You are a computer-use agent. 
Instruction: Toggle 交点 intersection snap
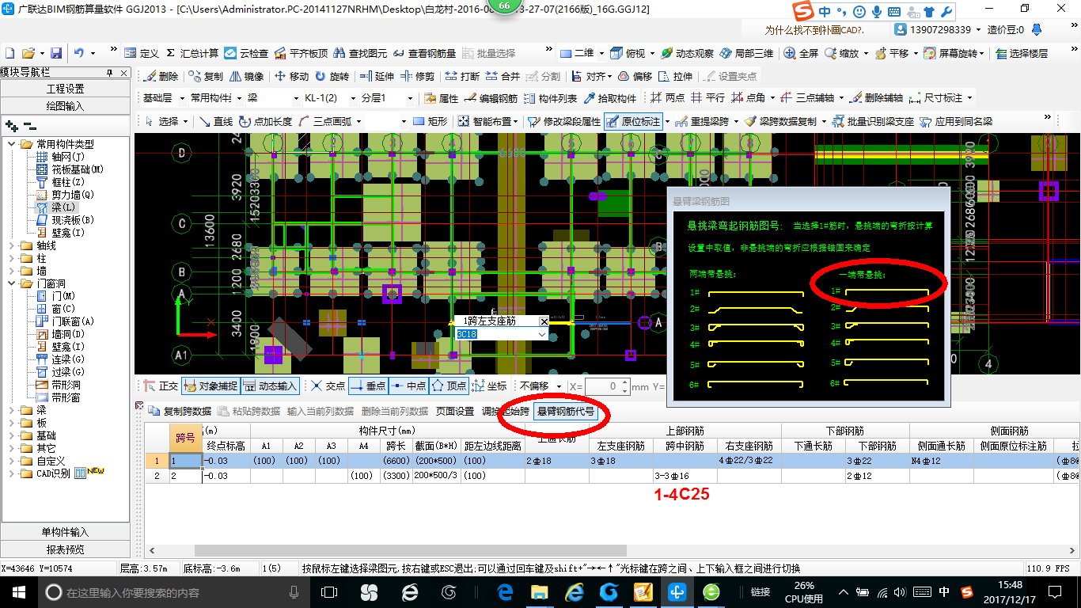point(328,386)
